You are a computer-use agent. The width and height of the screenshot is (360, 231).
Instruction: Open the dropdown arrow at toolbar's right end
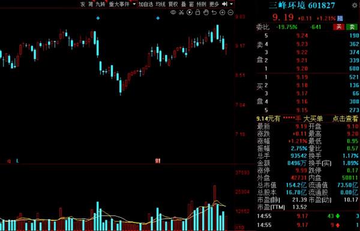[231, 4]
